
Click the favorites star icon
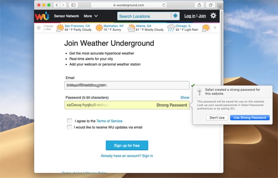39,28
